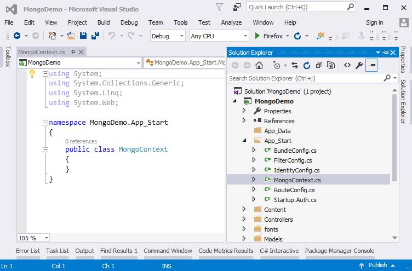This screenshot has width=412, height=271.
Task: Open the Tools menu
Action: click(180, 22)
